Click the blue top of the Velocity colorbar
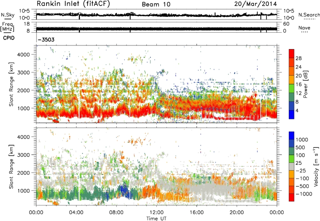 (292, 136)
